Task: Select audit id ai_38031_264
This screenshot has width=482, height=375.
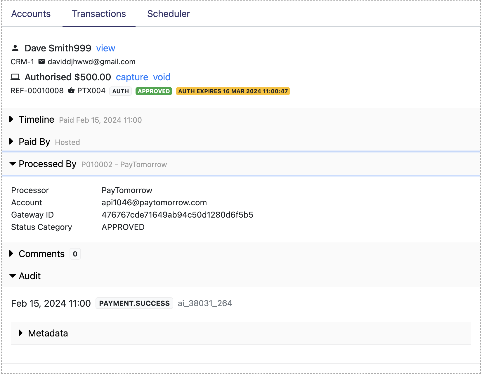Action: coord(205,303)
